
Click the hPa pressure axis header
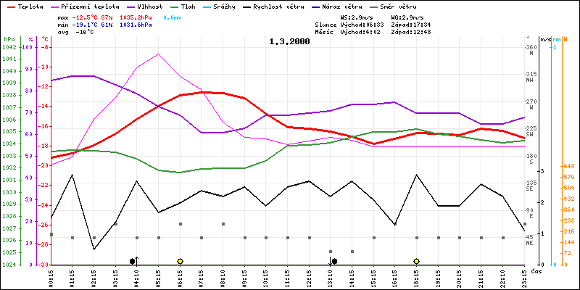[x=9, y=38]
